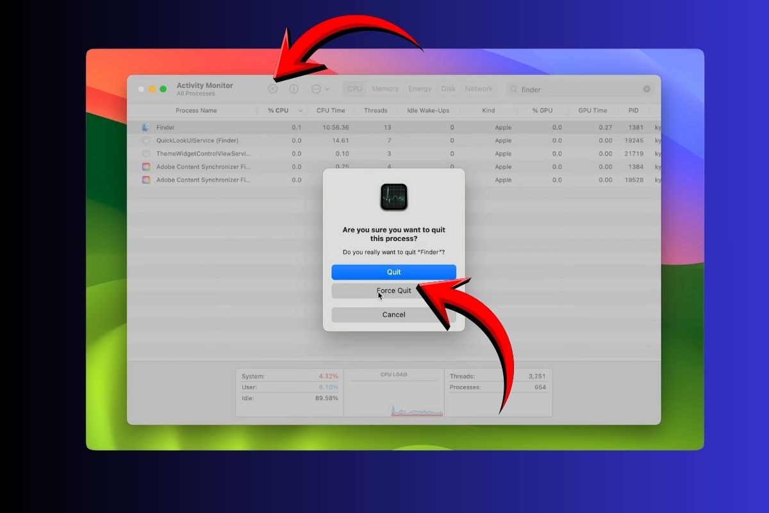
Task: Sort by the Threads column header
Action: (x=376, y=110)
